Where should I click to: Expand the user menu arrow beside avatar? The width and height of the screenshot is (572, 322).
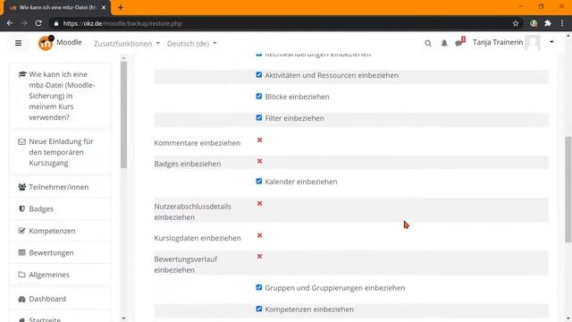coord(551,42)
